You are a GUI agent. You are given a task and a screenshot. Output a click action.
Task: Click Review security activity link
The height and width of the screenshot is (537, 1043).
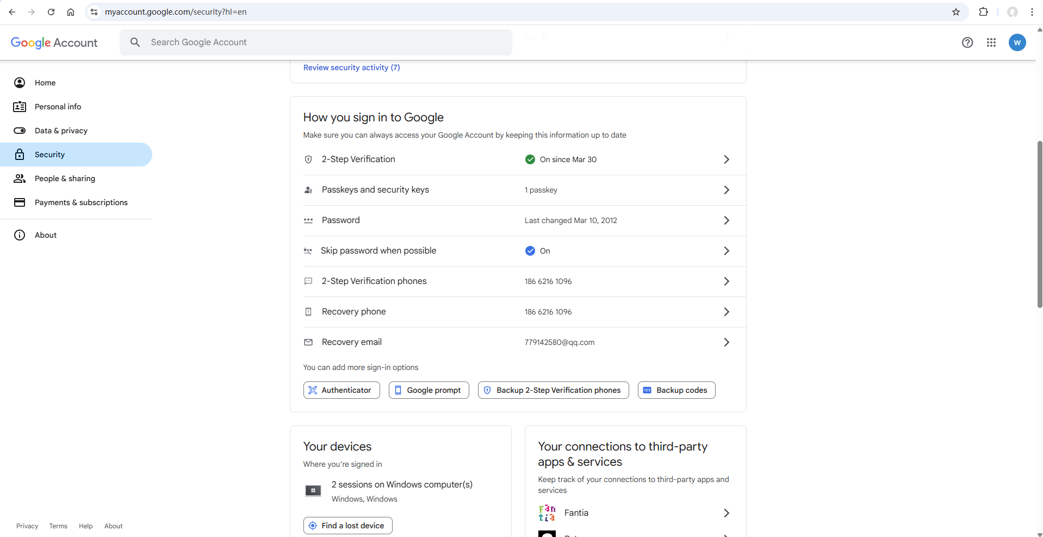[351, 67]
